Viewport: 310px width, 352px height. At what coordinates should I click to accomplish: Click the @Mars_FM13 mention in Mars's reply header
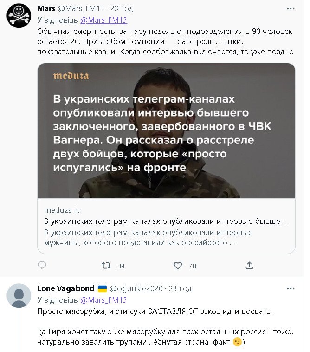pos(103,20)
